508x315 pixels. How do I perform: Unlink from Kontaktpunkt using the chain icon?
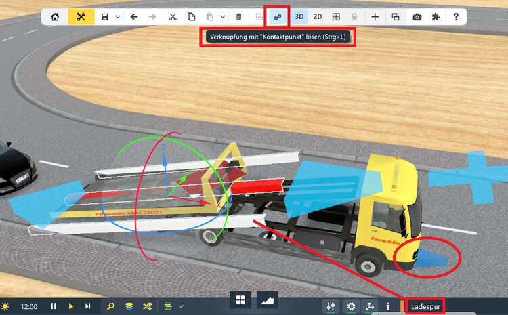pyautogui.click(x=278, y=17)
